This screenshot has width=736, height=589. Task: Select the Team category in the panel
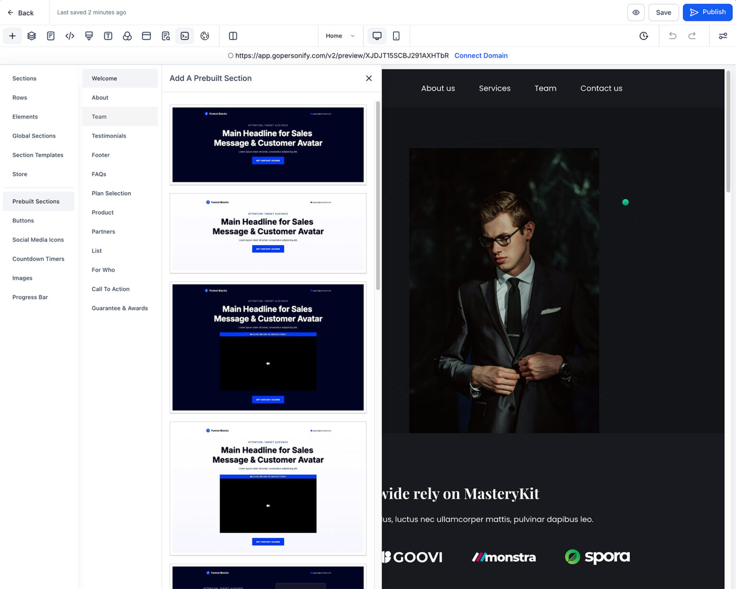tap(120, 116)
